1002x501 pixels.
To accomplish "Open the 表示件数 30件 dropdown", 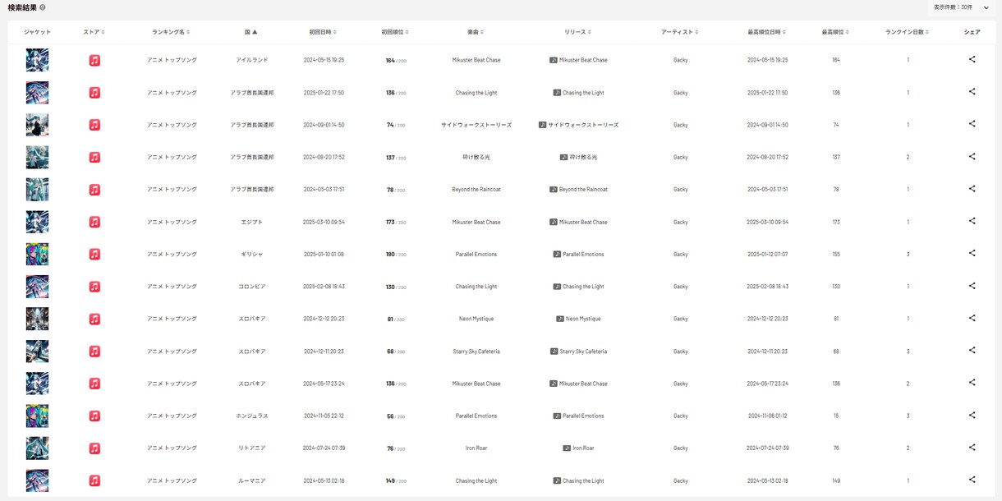I will (x=961, y=7).
